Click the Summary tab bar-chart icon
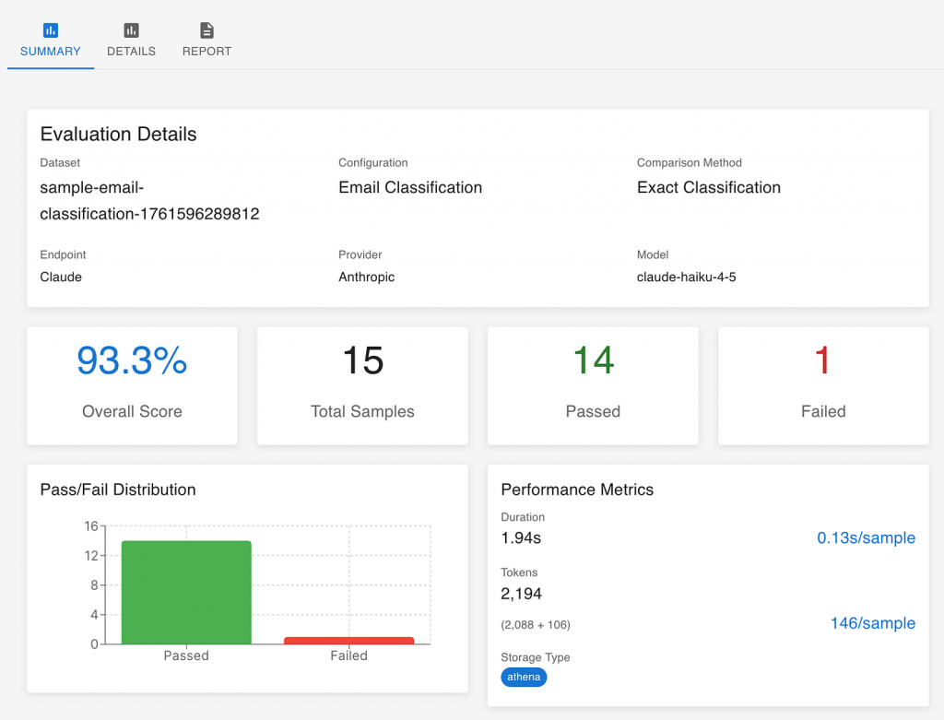Screen dimensions: 944x720 (x=51, y=30)
